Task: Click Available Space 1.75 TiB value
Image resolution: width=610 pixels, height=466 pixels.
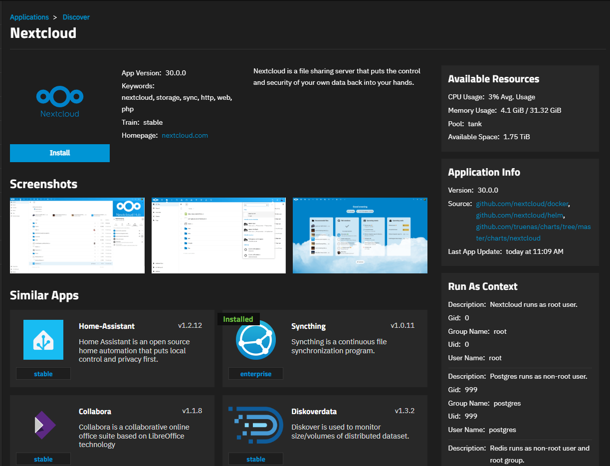Action: 517,137
